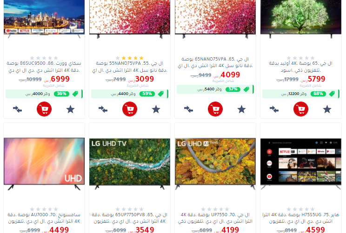Click the 59% discount badge on LG 55NANO75VPA
This screenshot has width=346, height=233.
pos(147,94)
